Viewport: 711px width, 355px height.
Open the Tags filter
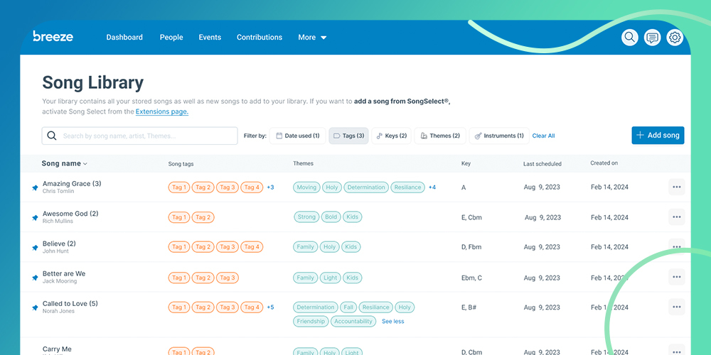point(348,136)
